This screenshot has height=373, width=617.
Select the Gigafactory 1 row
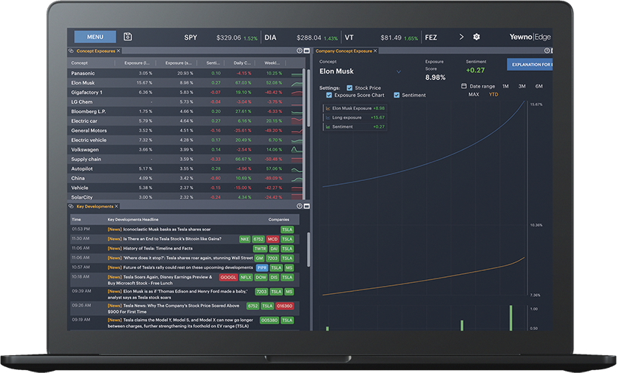[x=186, y=92]
